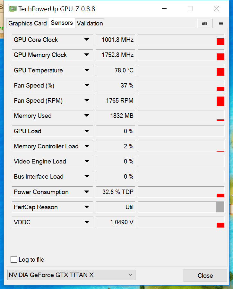
Task: Expand the GPU Core Clock dropdown arrow
Action: (x=87, y=40)
